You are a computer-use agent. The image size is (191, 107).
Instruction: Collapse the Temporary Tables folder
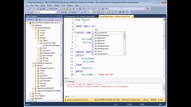click(x=38, y=43)
